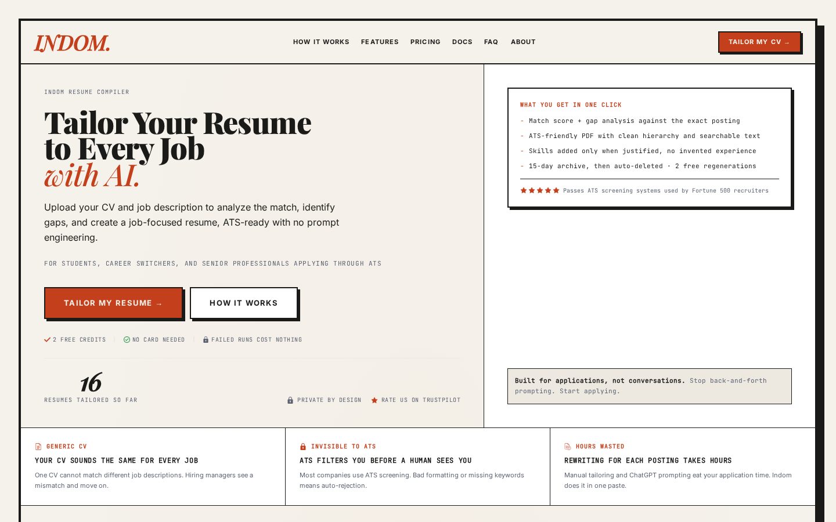Click 'Rewriting for each posting takes hours' heading

pyautogui.click(x=648, y=461)
